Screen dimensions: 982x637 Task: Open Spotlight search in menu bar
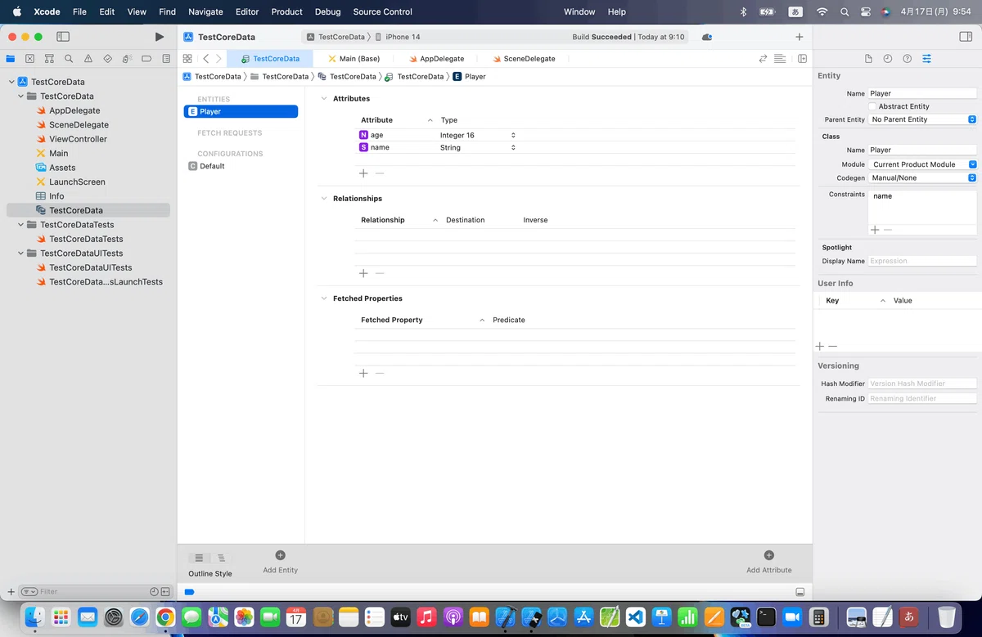845,11
